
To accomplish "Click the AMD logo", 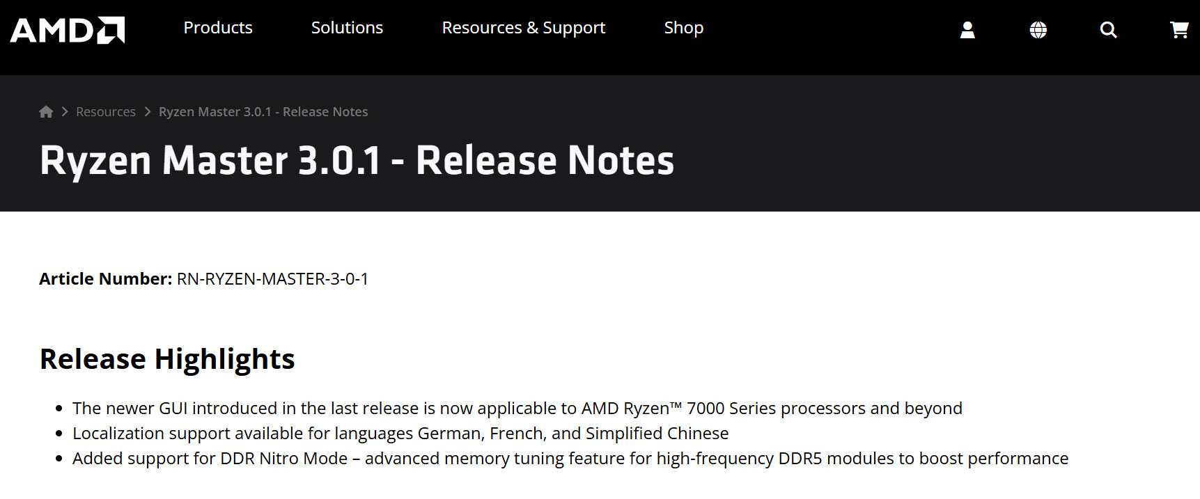I will (x=67, y=30).
